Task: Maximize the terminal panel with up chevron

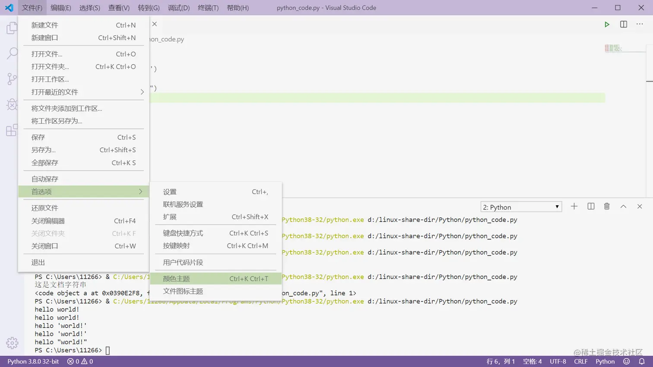Action: 623,207
